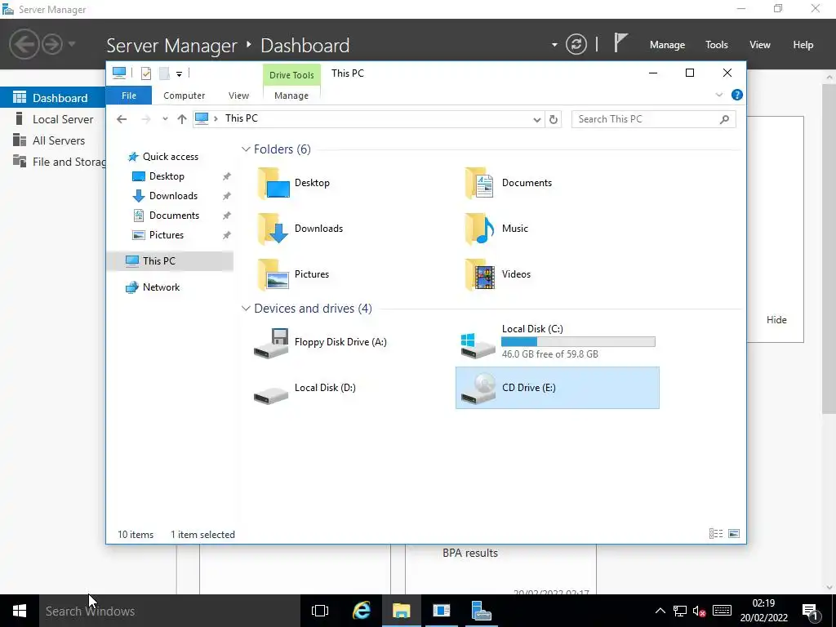
Task: Open the Computer ribbon tab
Action: coord(184,96)
